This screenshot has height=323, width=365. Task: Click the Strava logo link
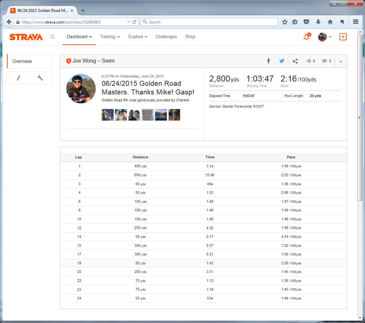26,37
